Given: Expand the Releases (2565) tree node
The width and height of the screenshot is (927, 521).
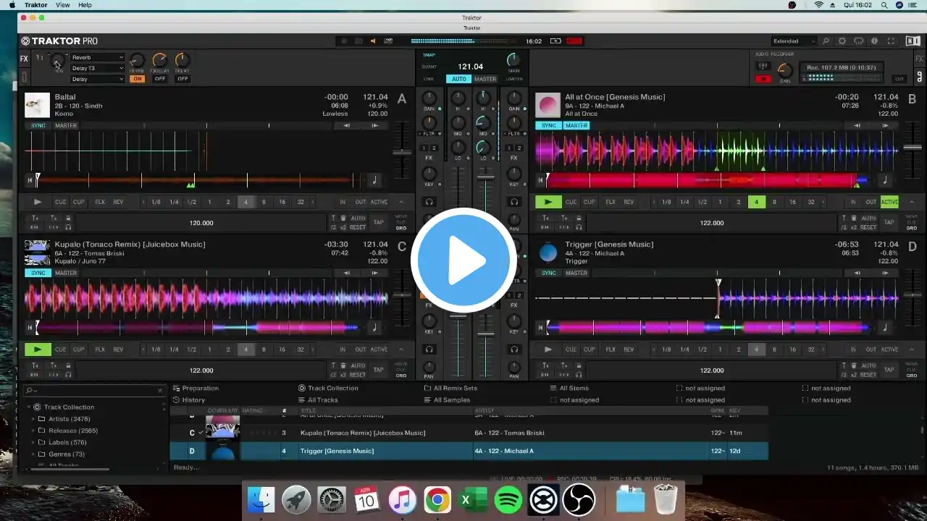Looking at the screenshot, I should pyautogui.click(x=33, y=431).
